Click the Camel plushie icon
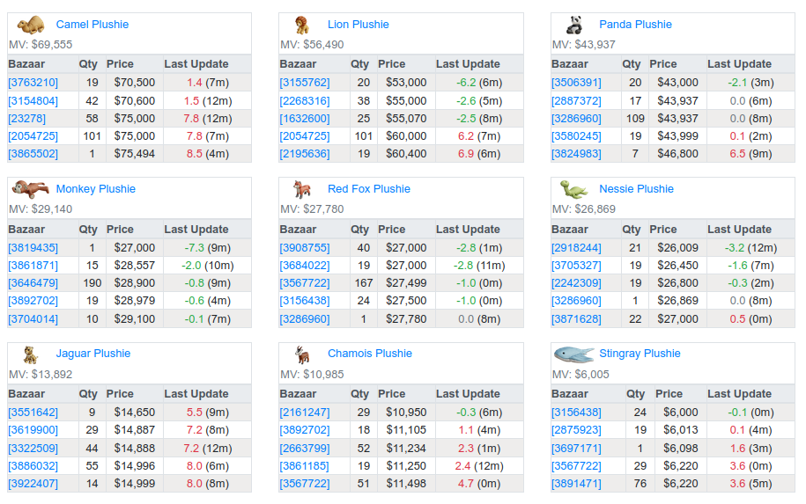Screen dimensions: 806x504 [x=30, y=25]
